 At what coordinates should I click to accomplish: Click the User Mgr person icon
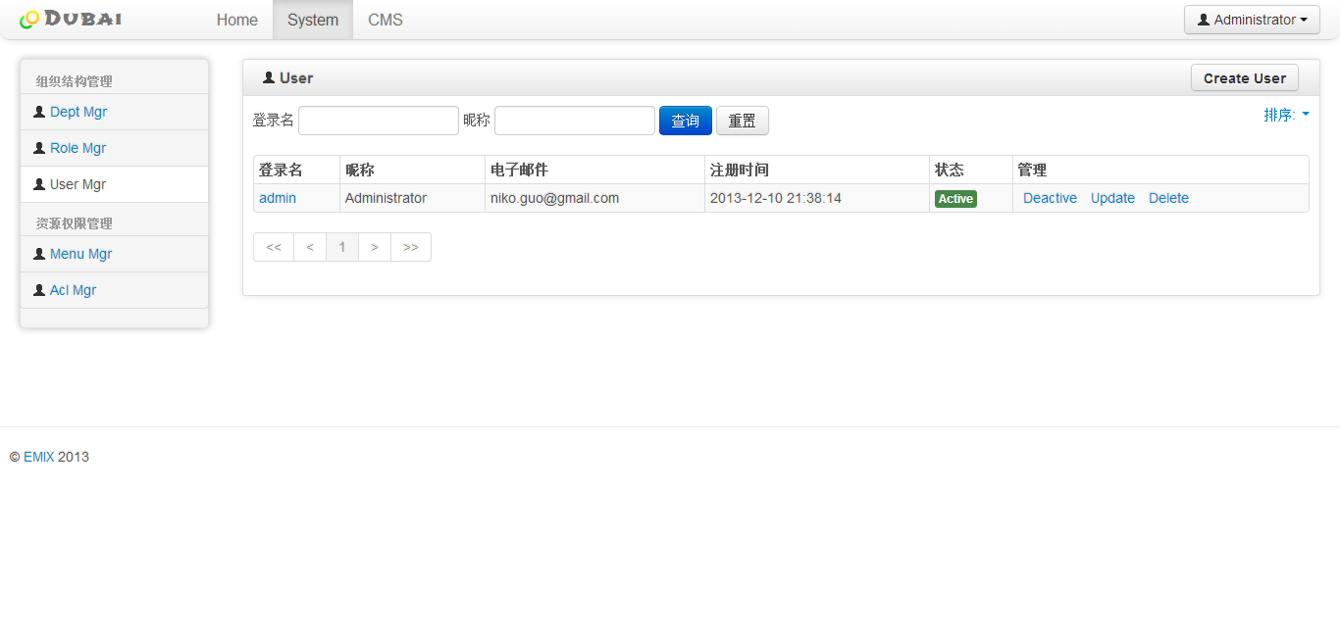click(x=39, y=184)
